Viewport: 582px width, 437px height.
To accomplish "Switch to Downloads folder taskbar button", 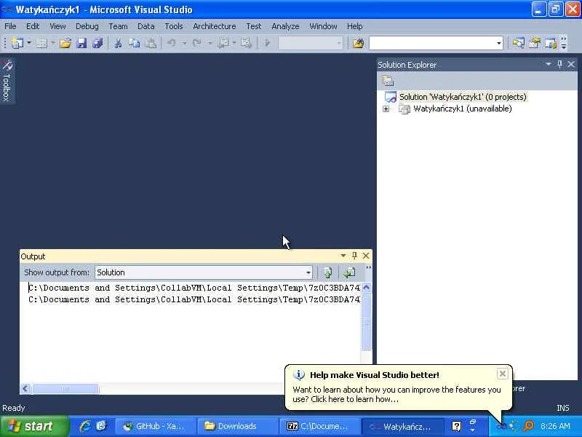I will [x=237, y=426].
